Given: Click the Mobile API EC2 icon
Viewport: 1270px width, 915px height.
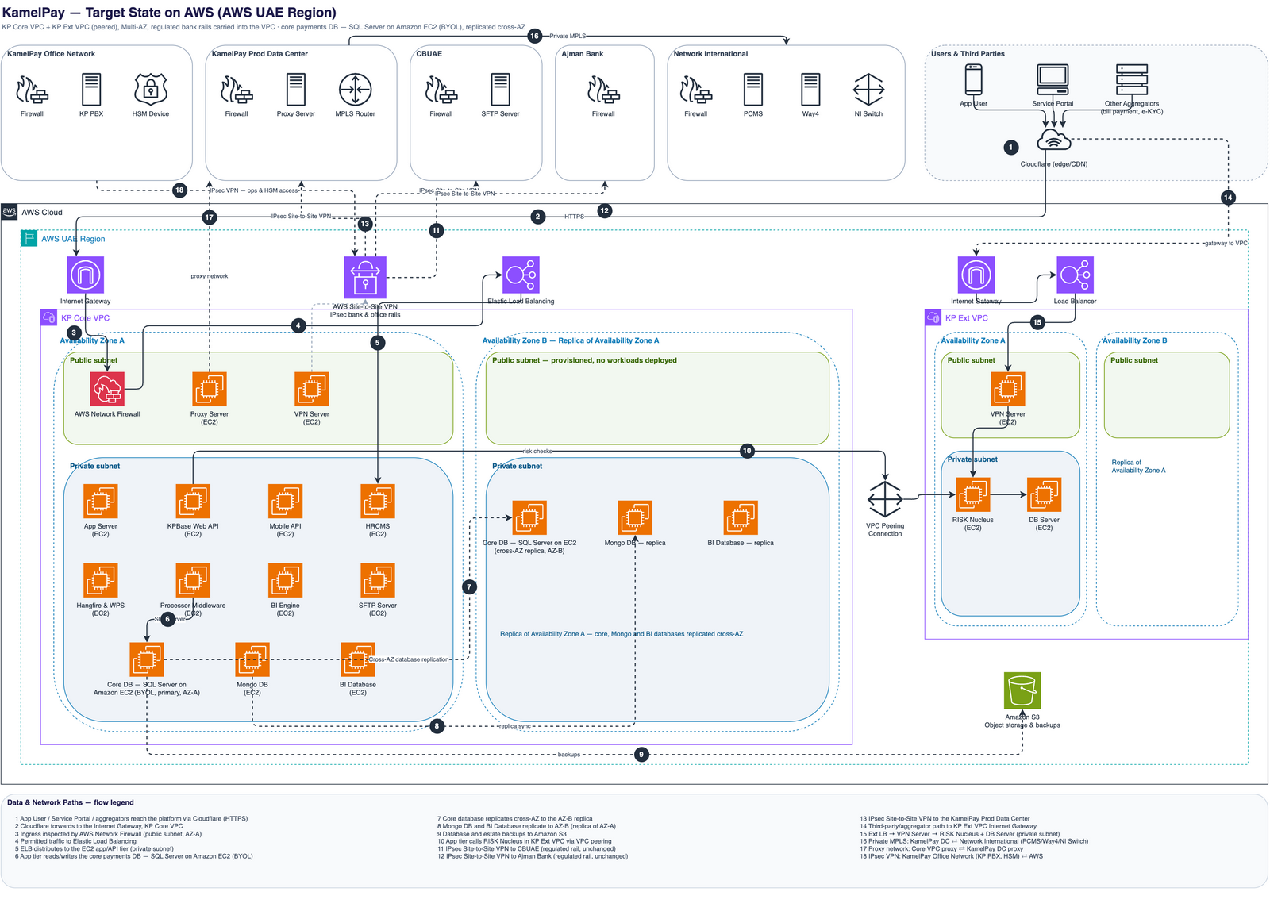Looking at the screenshot, I should 286,501.
